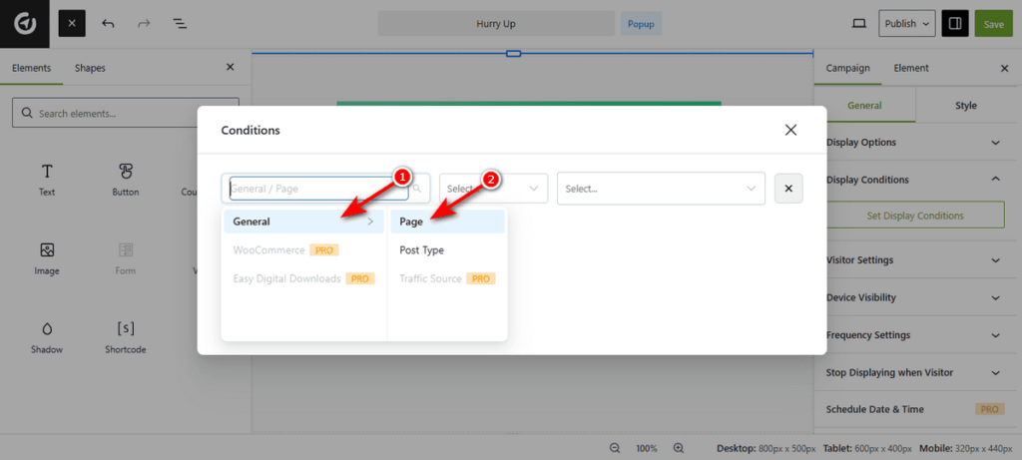Click the green Save button
Viewport: 1022px width, 460px height.
coord(994,24)
